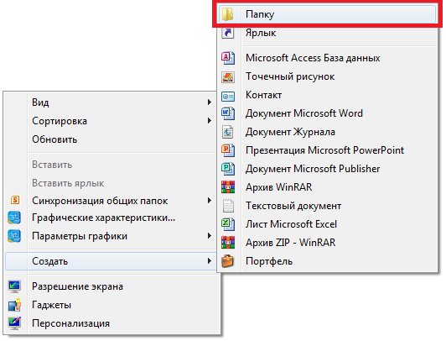Open the Гаджеты entry
This screenshot has width=446, height=341.
[111, 305]
